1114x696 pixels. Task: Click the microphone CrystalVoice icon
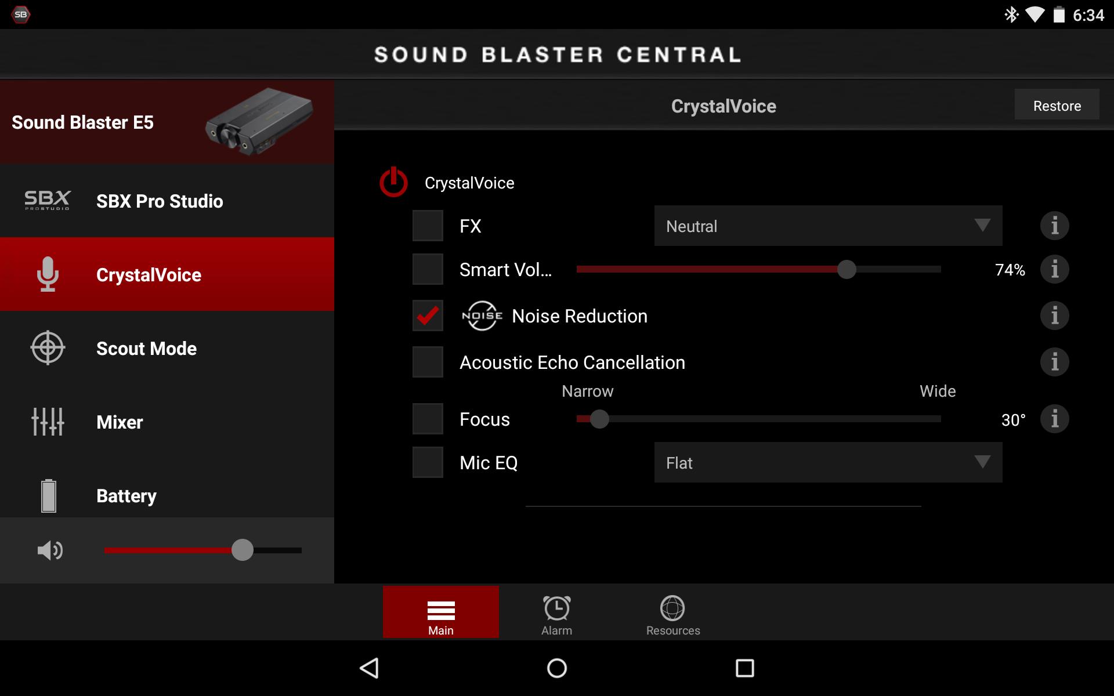48,274
